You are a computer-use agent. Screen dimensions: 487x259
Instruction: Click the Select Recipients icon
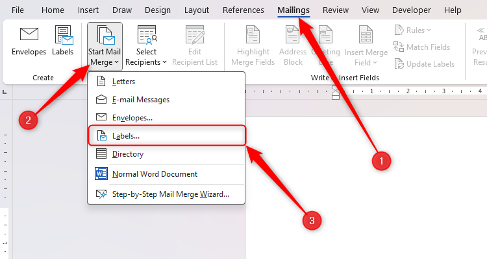147,35
